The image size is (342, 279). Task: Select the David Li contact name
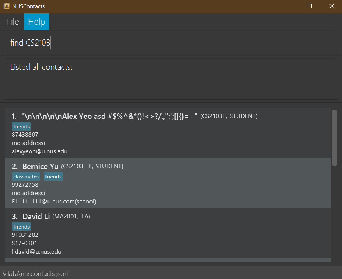tap(36, 216)
